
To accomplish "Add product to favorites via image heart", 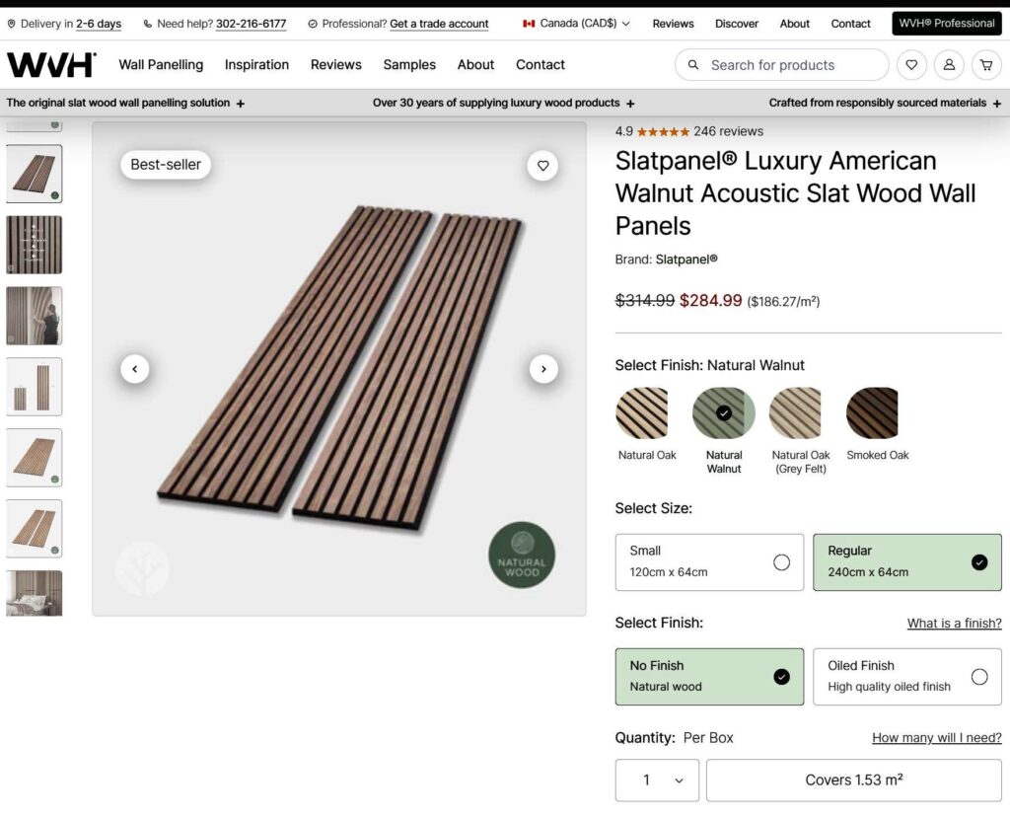I will [542, 166].
